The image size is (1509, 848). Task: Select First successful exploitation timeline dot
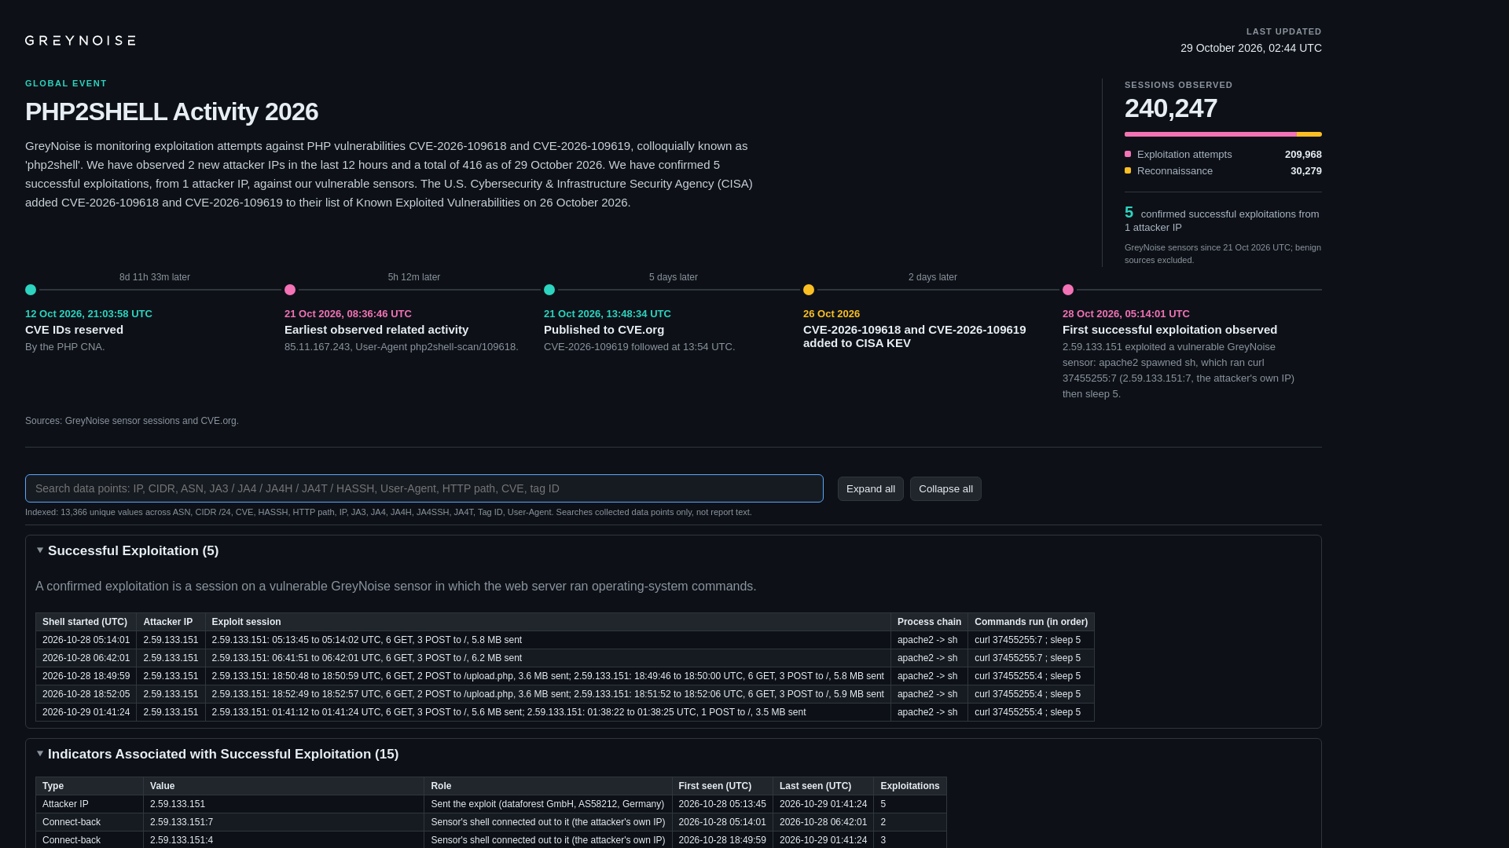[1068, 290]
